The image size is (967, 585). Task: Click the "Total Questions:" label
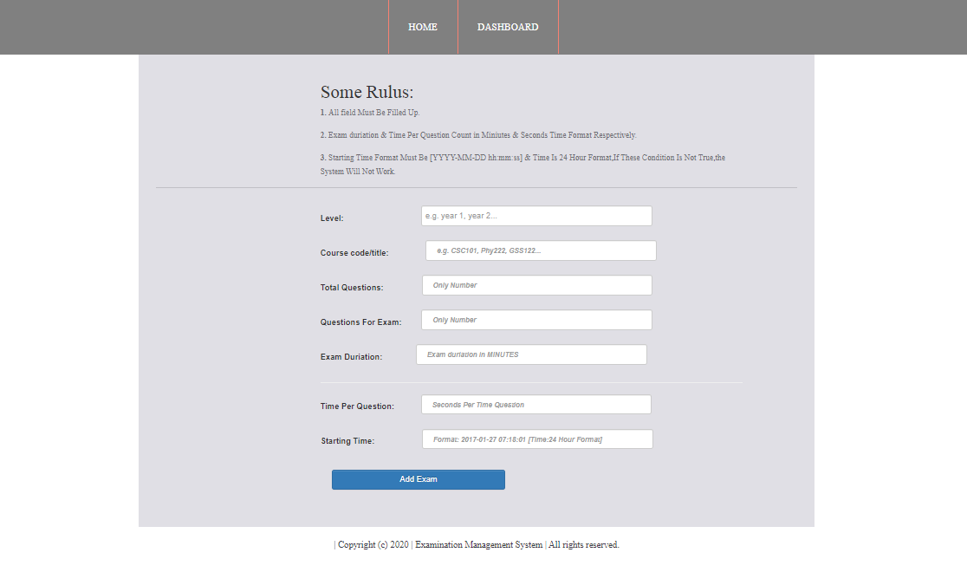pos(352,288)
